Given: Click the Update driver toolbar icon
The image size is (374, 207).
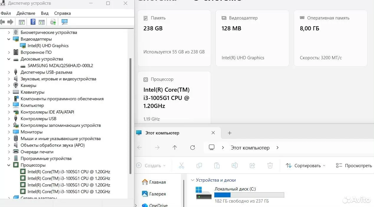Looking at the screenshot, I should pos(53,22).
